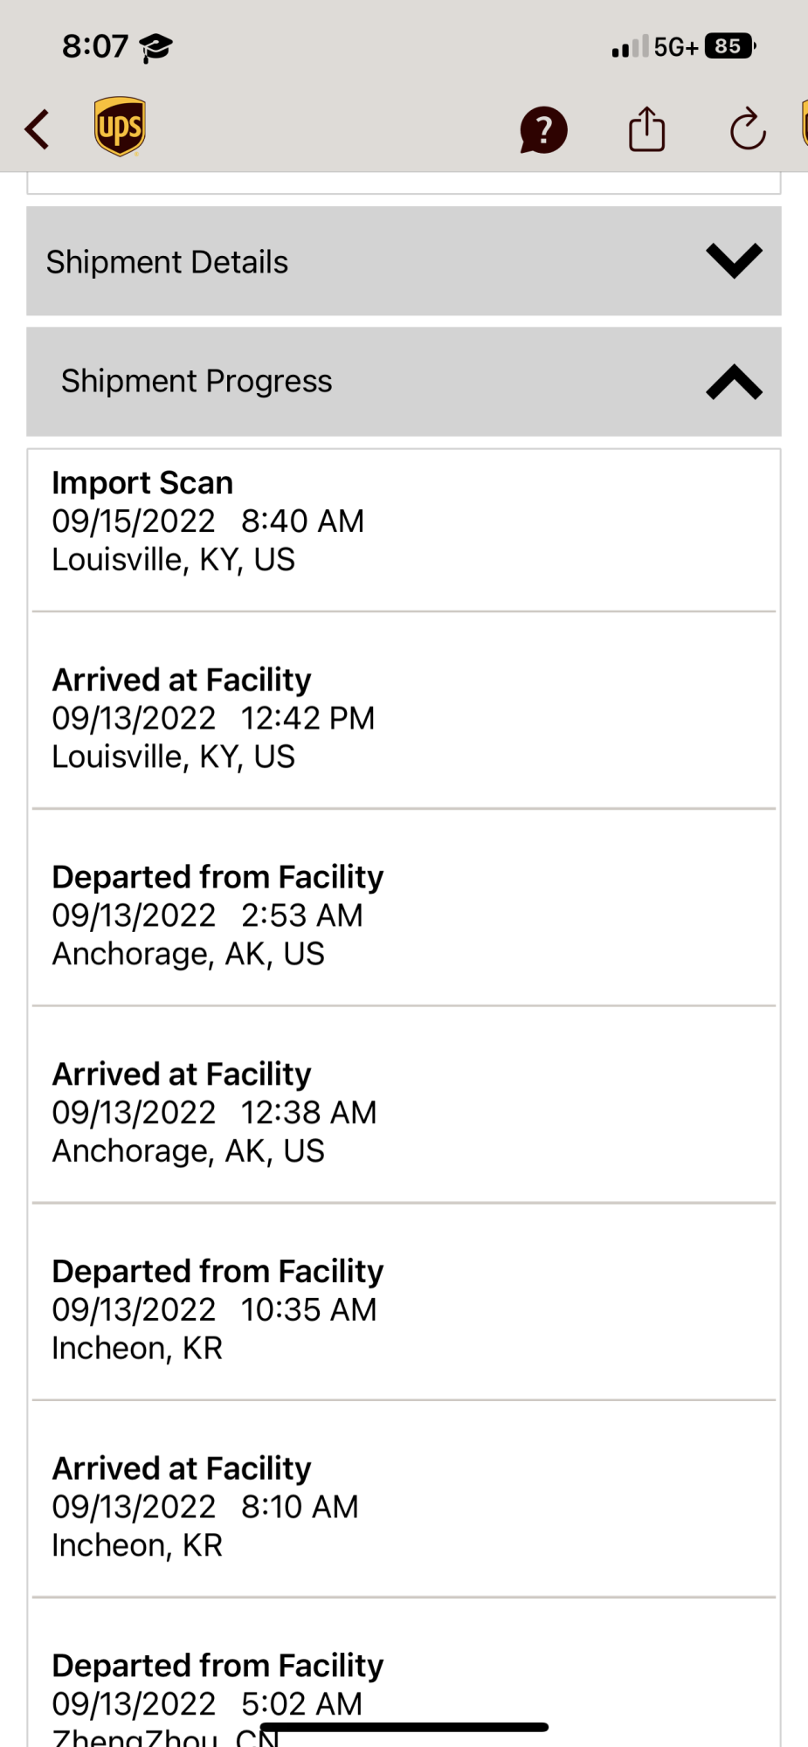Tap the battery indicator showing 85
The width and height of the screenshot is (808, 1747).
(x=730, y=46)
